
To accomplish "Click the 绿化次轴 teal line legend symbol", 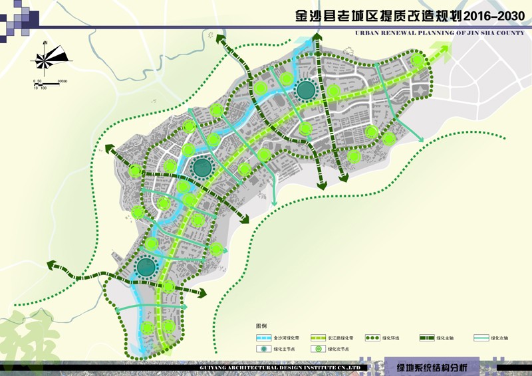I will pyautogui.click(x=481, y=338).
